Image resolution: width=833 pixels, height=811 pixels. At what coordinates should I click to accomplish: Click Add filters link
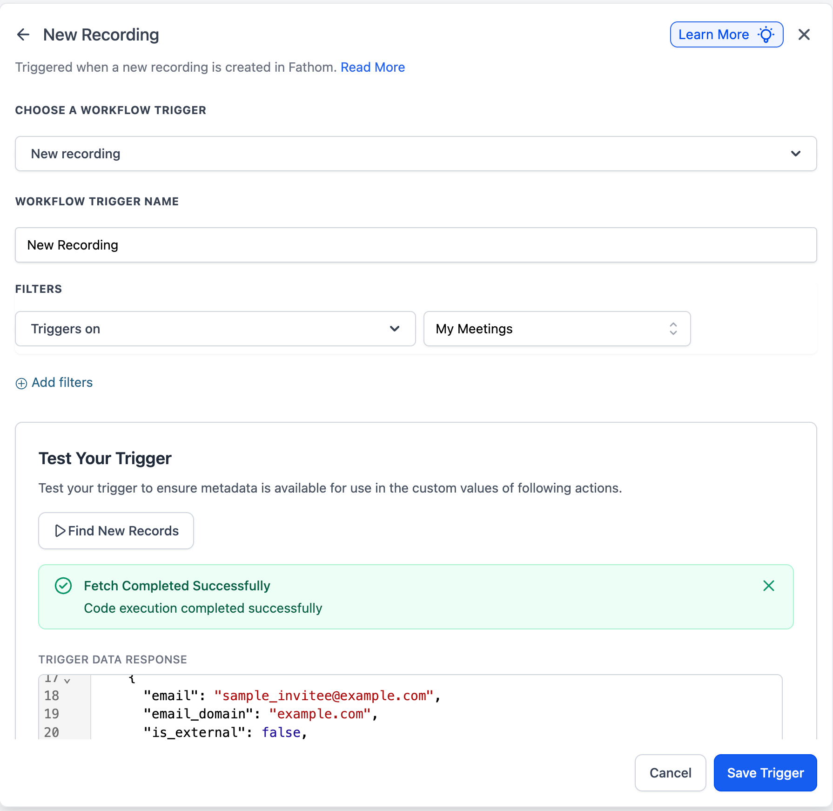[62, 383]
